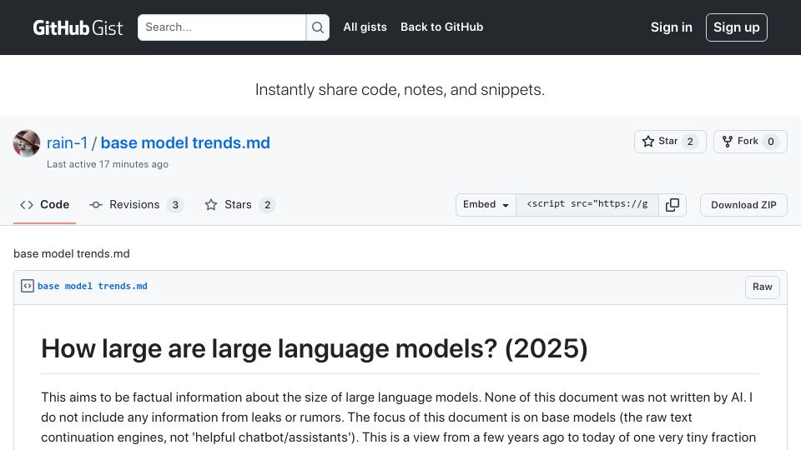This screenshot has height=450, width=801.
Task: Click the GitHub Gist logo
Action: point(78,27)
